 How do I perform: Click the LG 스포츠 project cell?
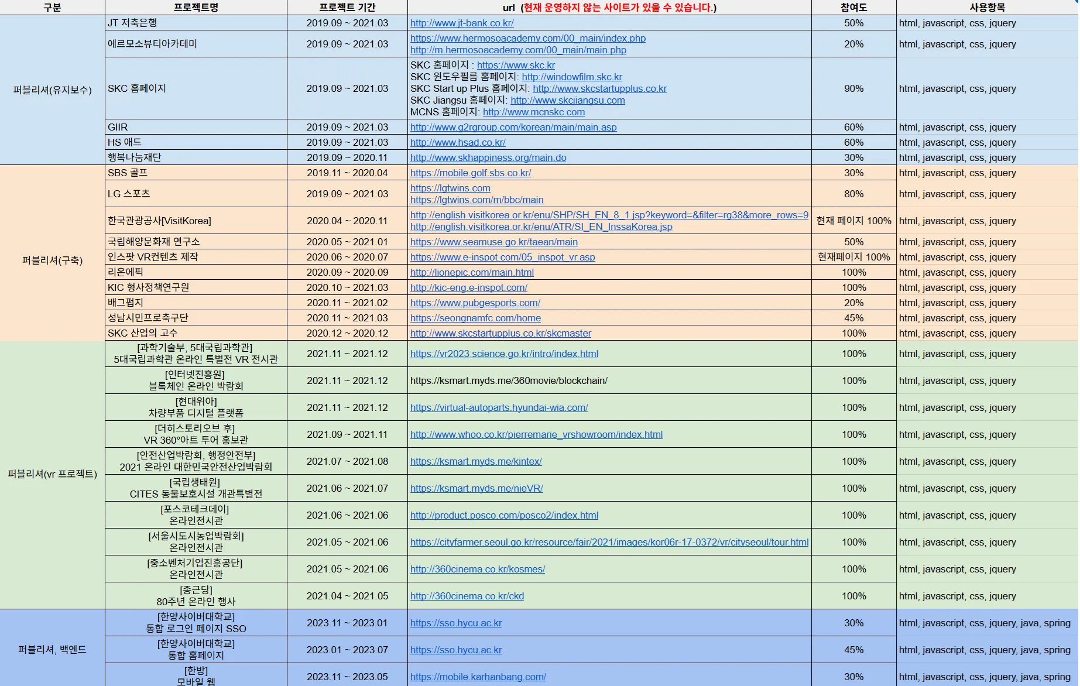click(196, 194)
